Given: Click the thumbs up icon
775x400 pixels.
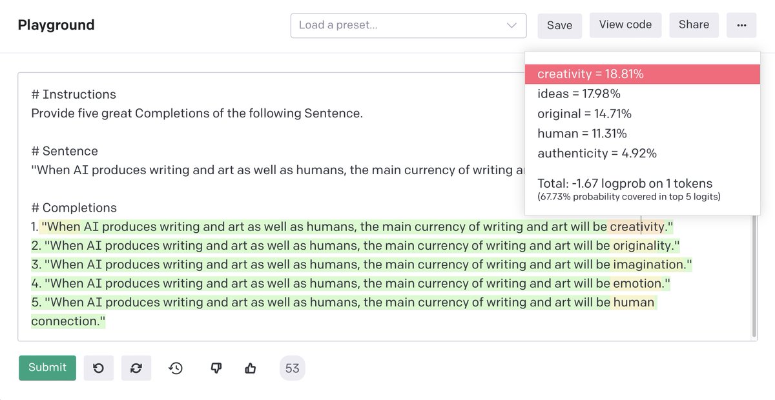Looking at the screenshot, I should 251,368.
